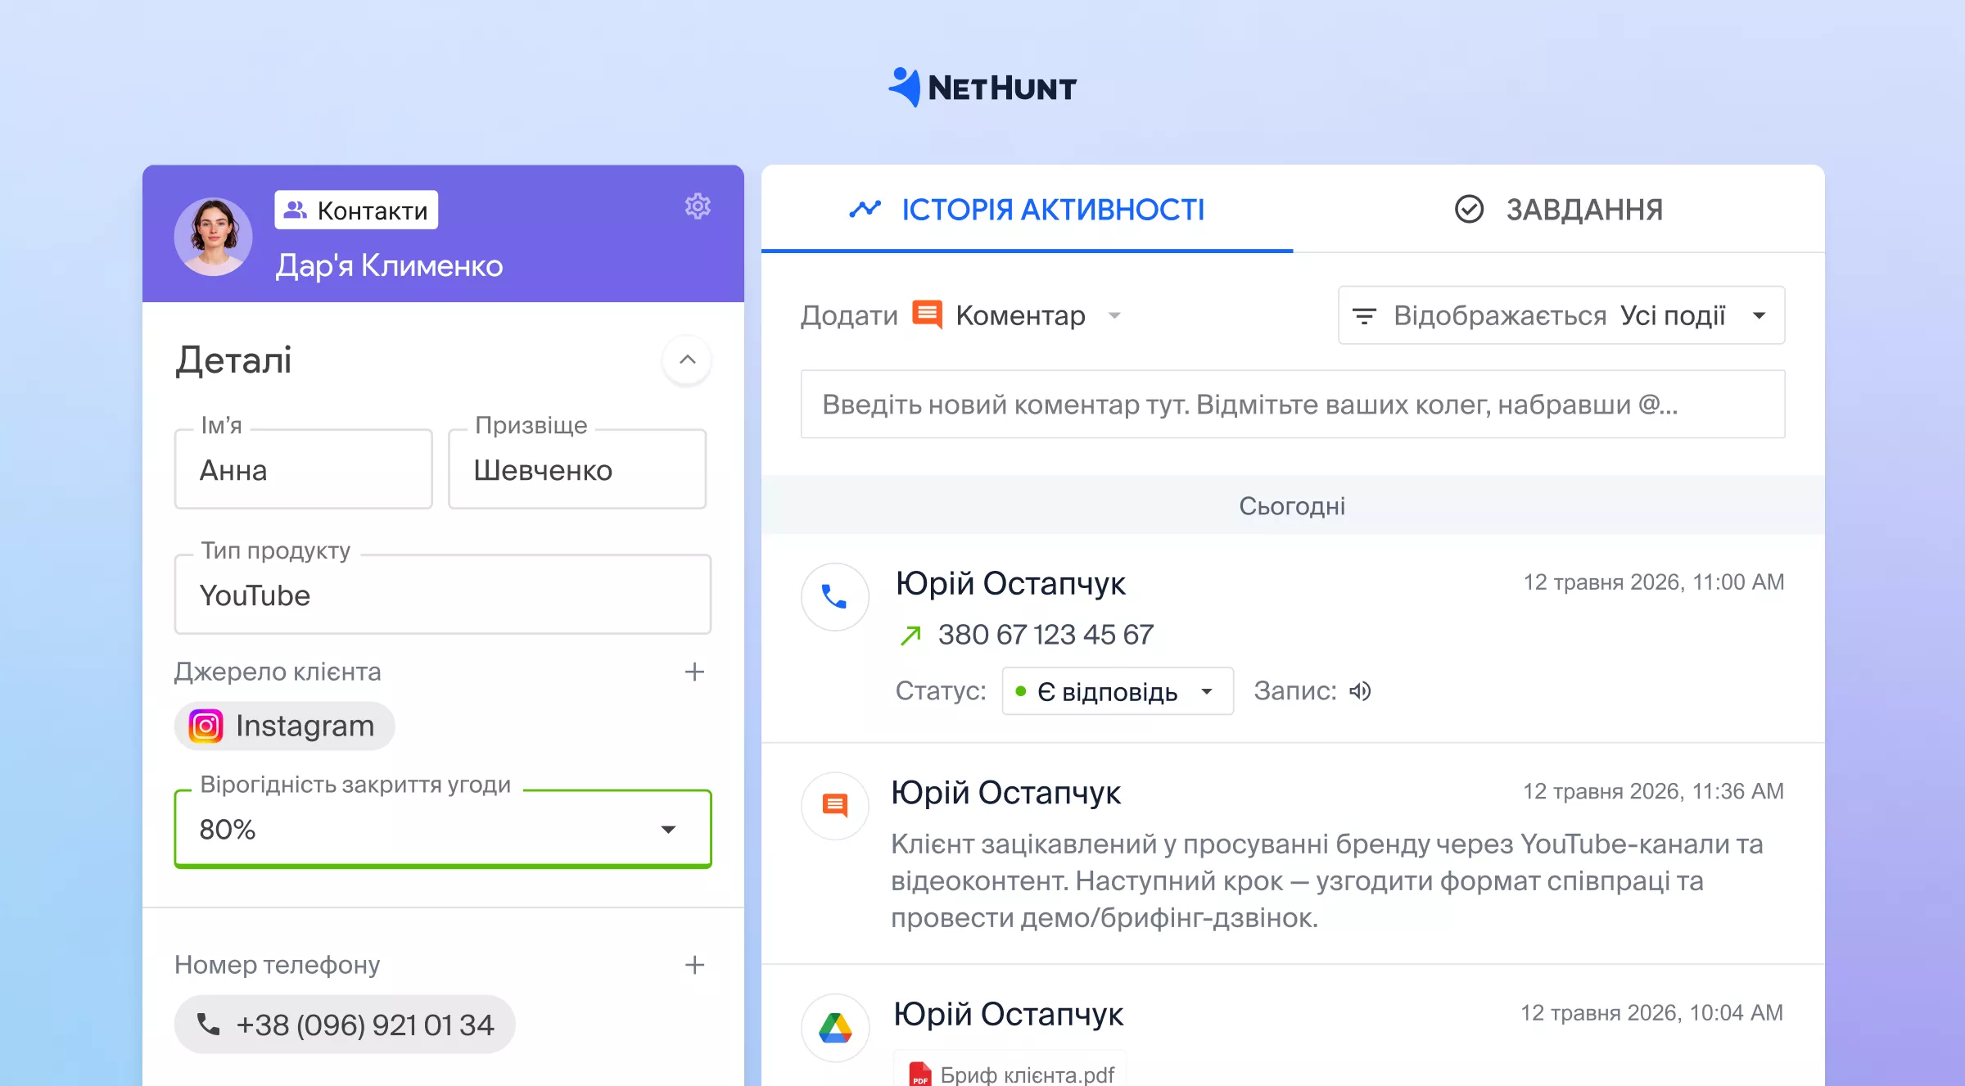The height and width of the screenshot is (1086, 1965).
Task: Click Дар'я Клименко's profile avatar
Action: tap(214, 237)
